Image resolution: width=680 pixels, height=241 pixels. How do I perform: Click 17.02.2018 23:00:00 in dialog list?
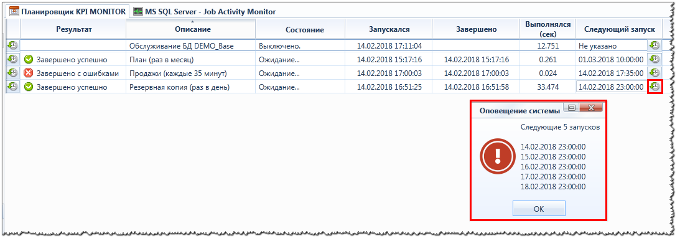click(x=553, y=177)
